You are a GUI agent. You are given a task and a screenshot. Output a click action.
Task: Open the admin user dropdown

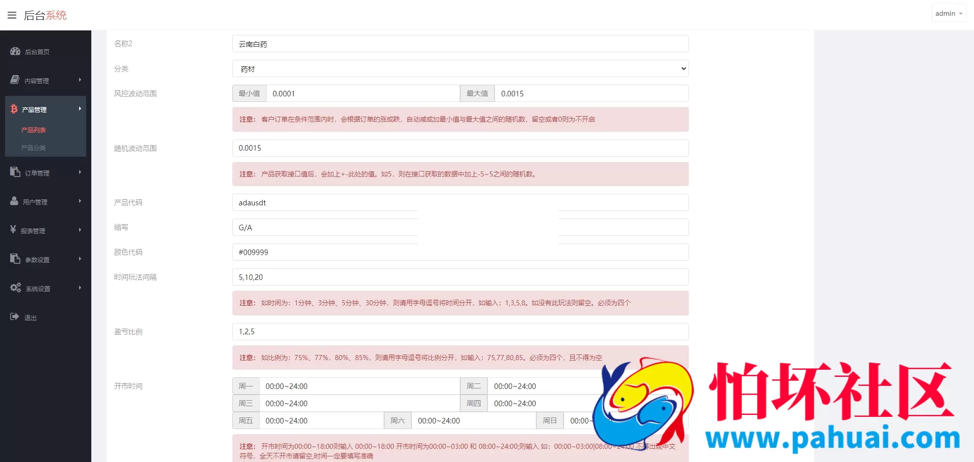(948, 14)
